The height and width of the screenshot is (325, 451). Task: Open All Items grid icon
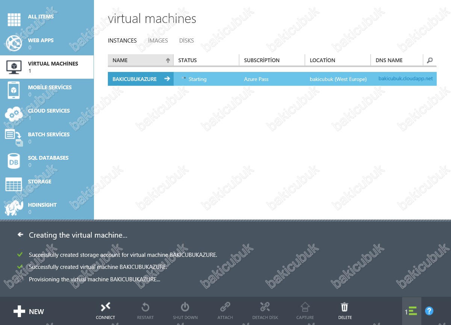14,20
